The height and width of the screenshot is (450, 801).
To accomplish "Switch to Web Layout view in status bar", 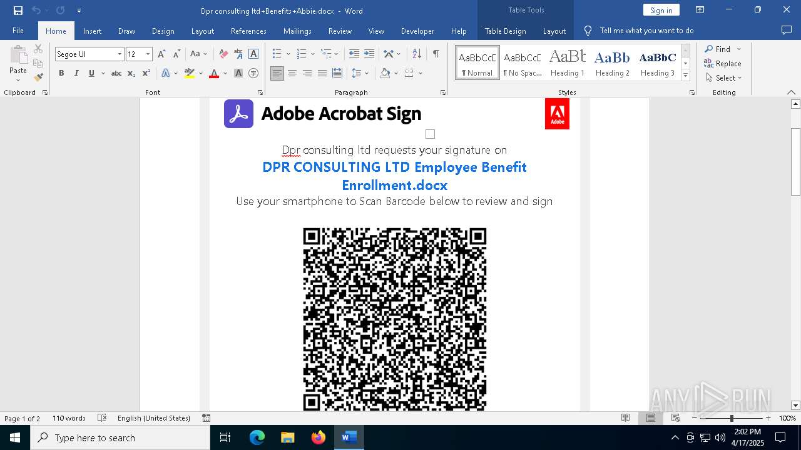I will (676, 418).
